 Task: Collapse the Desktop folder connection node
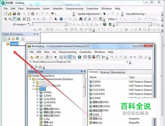(x=30, y=79)
